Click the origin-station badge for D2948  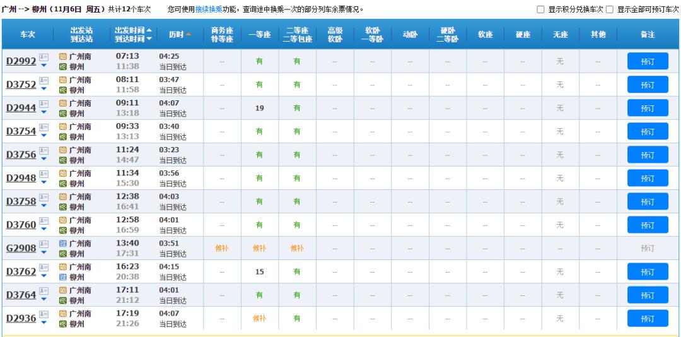tap(63, 174)
